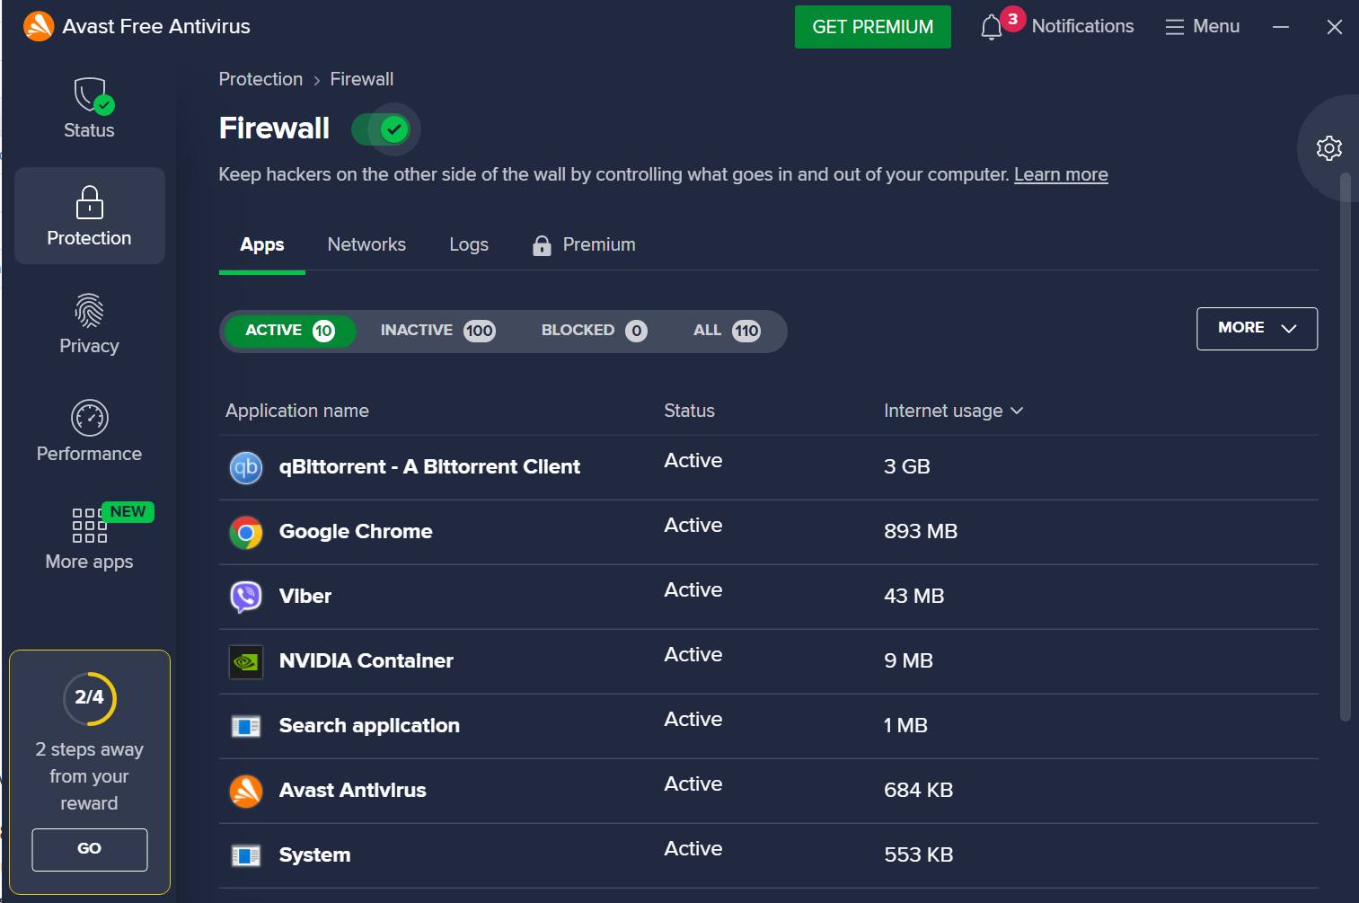Click the 43 MB usage value

[x=913, y=597]
